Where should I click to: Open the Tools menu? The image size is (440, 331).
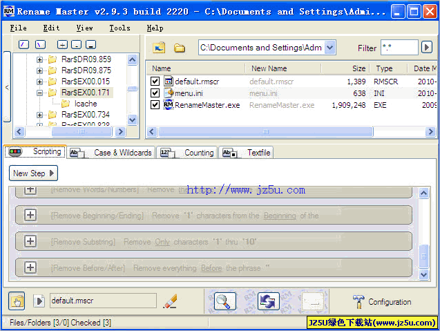119,28
